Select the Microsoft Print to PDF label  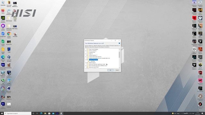coord(94,67)
